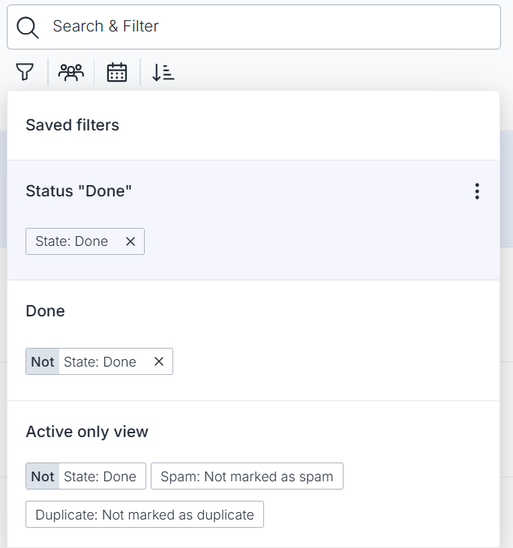Open three-dot menu for Status "Done" filter
The width and height of the screenshot is (513, 548).
(x=477, y=191)
